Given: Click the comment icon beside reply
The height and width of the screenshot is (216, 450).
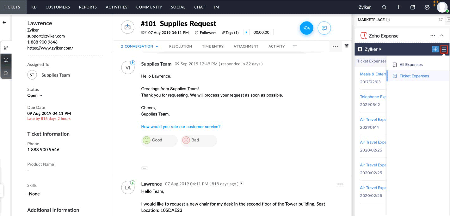Looking at the screenshot, I should 324,28.
